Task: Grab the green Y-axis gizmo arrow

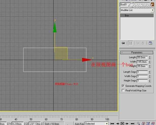Action: pos(55,27)
